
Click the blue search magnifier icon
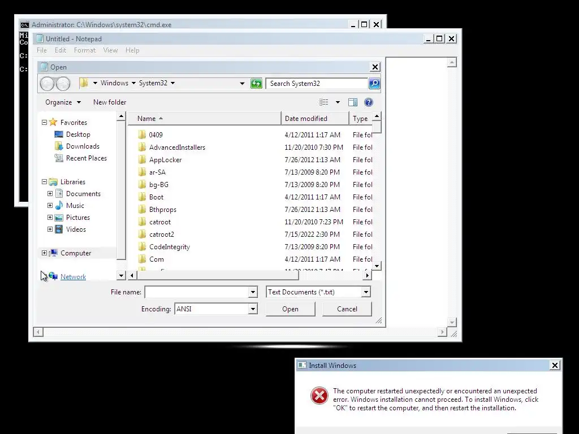click(x=374, y=84)
